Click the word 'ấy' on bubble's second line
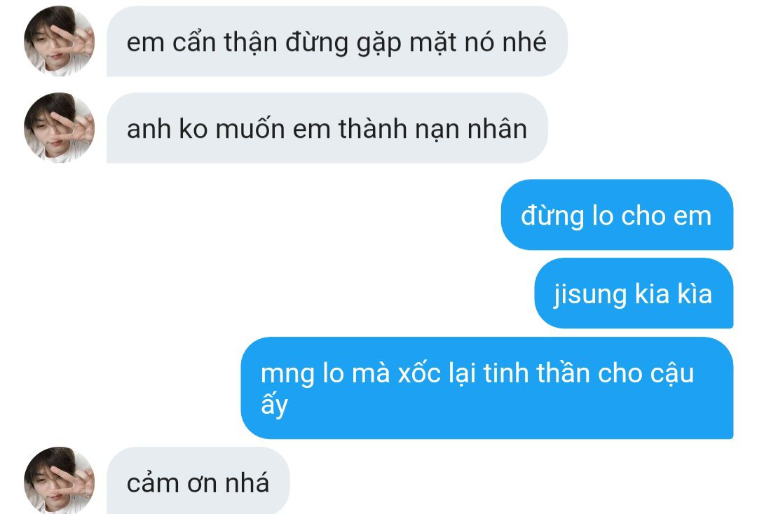Image resolution: width=757 pixels, height=514 pixels. 274,405
